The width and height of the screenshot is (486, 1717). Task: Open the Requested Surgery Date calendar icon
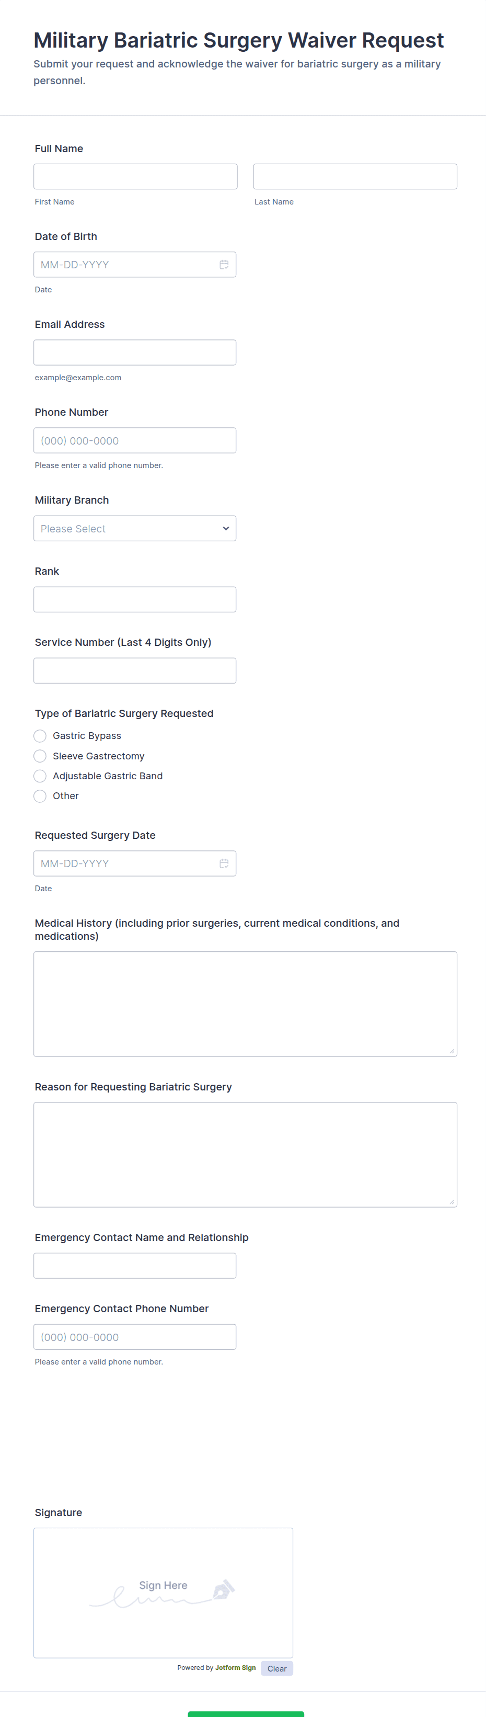(x=224, y=863)
